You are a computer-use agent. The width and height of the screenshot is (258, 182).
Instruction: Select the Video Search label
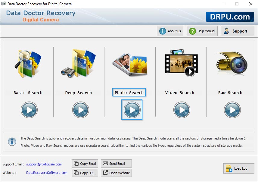180,93
